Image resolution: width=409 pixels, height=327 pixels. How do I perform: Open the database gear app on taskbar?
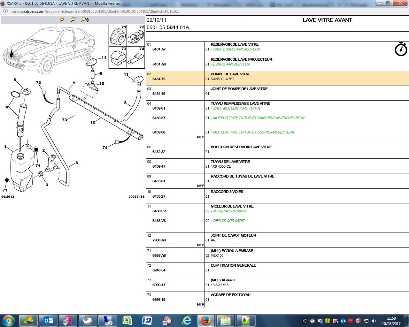click(x=68, y=321)
